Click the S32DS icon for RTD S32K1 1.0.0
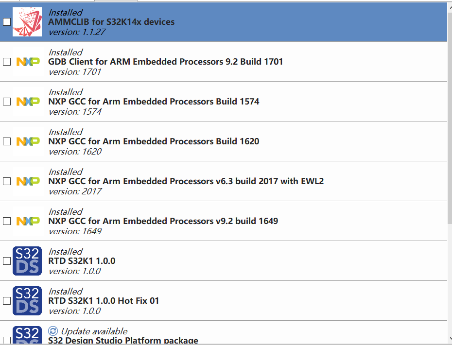Image resolution: width=452 pixels, height=346 pixels. (27, 260)
